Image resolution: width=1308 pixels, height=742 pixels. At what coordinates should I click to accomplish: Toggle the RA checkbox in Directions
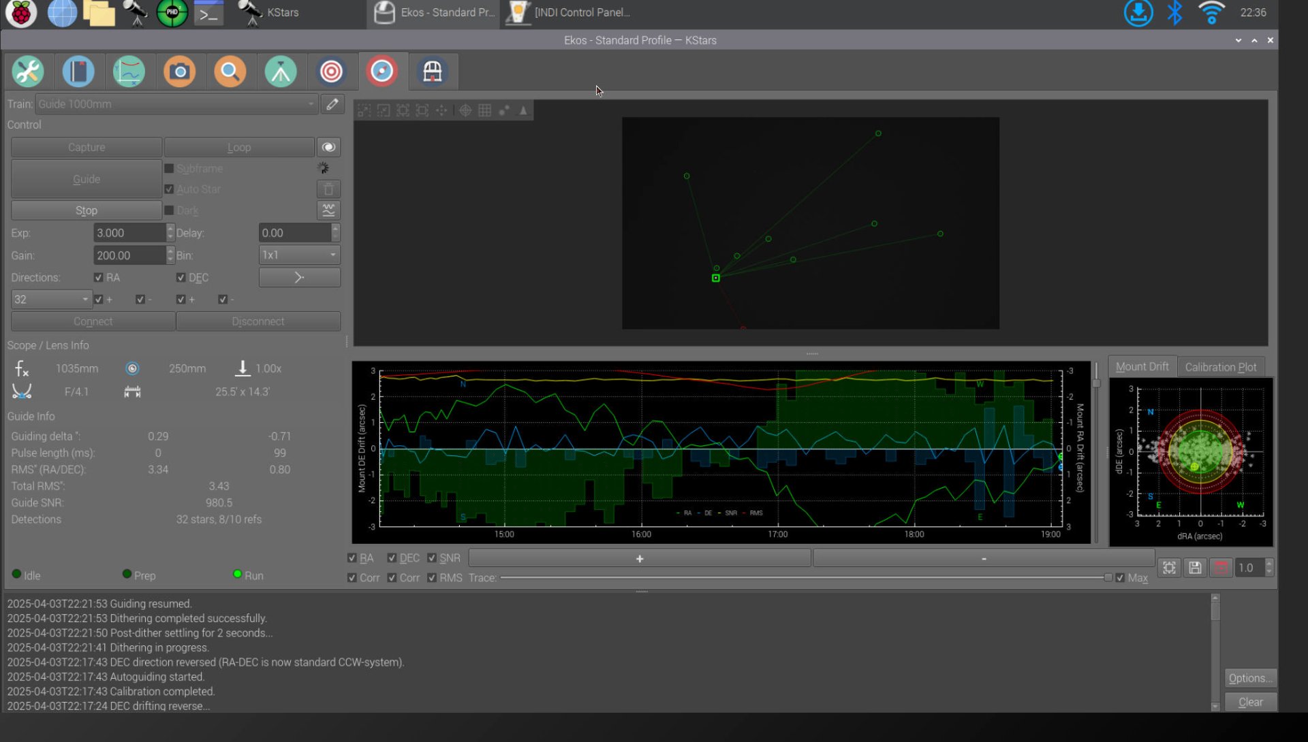pos(99,278)
